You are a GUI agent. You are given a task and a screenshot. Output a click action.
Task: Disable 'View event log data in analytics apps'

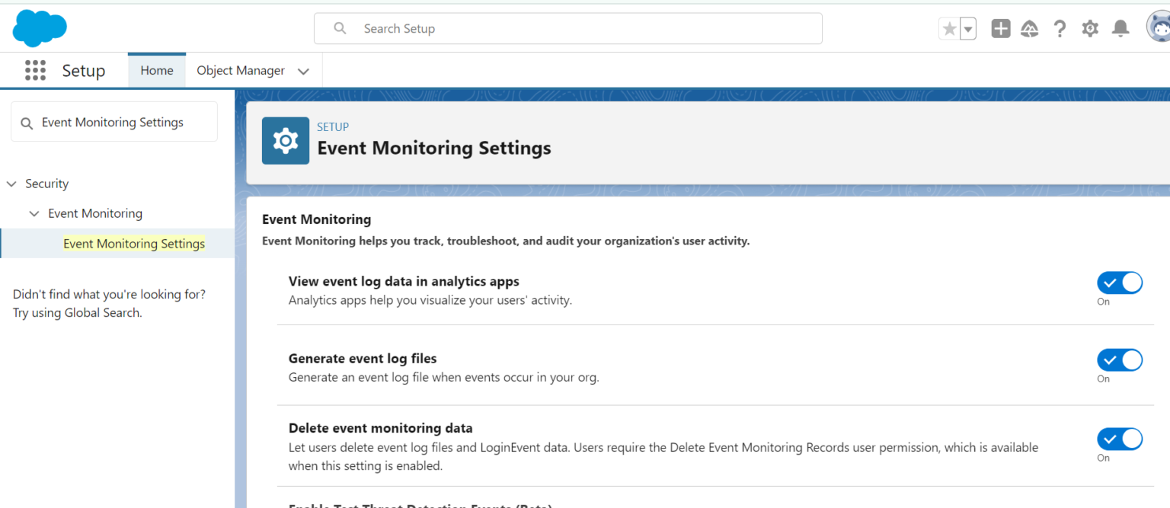pos(1120,283)
